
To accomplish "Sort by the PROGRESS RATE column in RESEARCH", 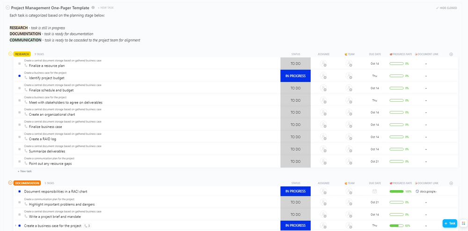I will point(401,54).
